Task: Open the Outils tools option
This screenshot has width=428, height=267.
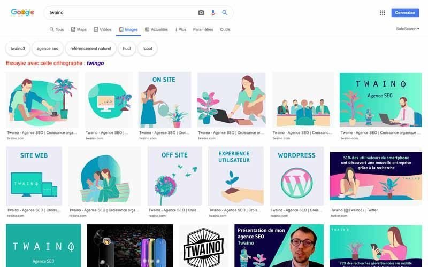Action: click(225, 29)
